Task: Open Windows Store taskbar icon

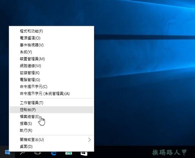Action: pyautogui.click(x=84, y=153)
